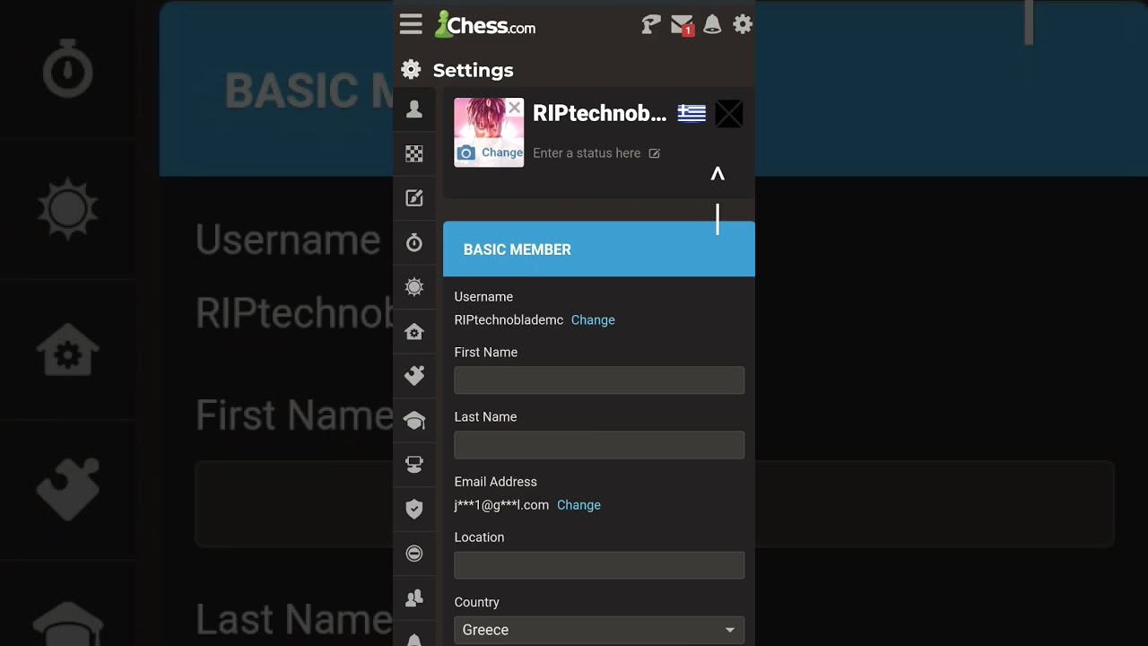The width and height of the screenshot is (1148, 646).
Task: Open the messages envelope icon
Action: [x=683, y=25]
